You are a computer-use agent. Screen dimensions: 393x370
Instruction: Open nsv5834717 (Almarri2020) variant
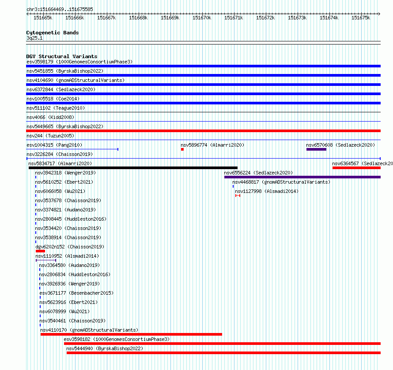[60, 163]
